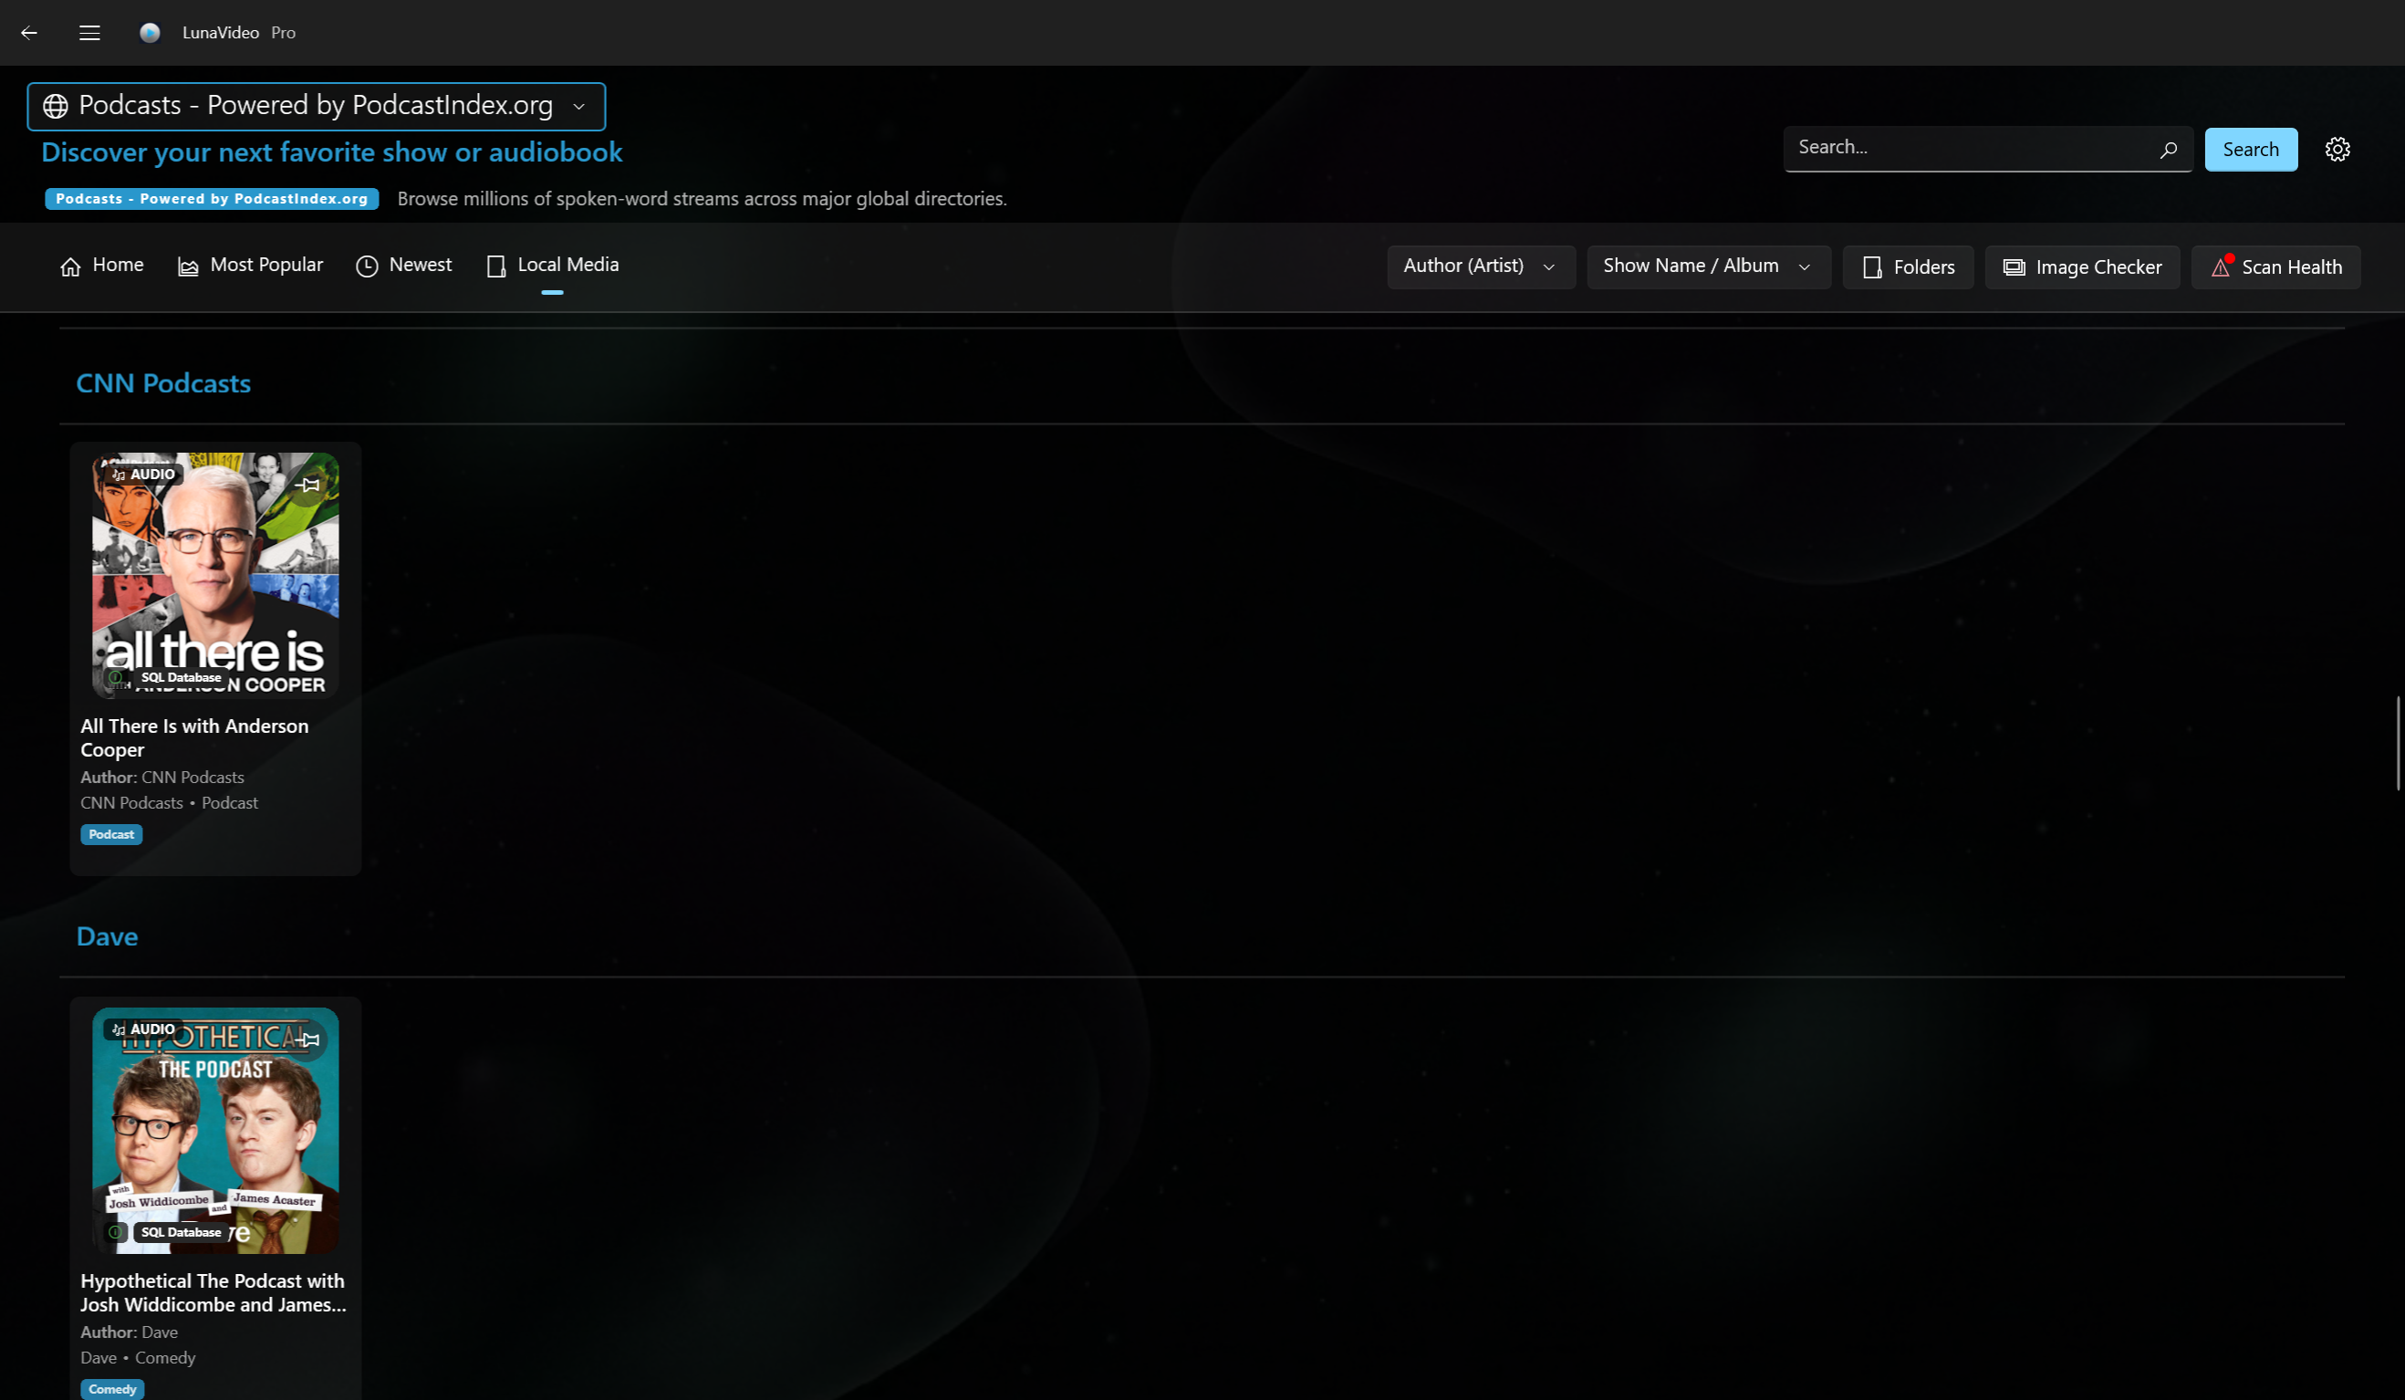Click the Hypothetical The Podcast title text

213,1293
